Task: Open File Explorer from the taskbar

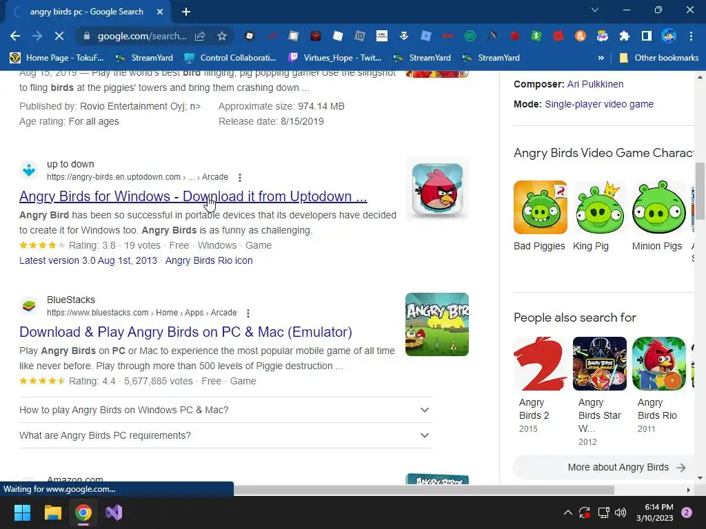Action: pos(52,512)
